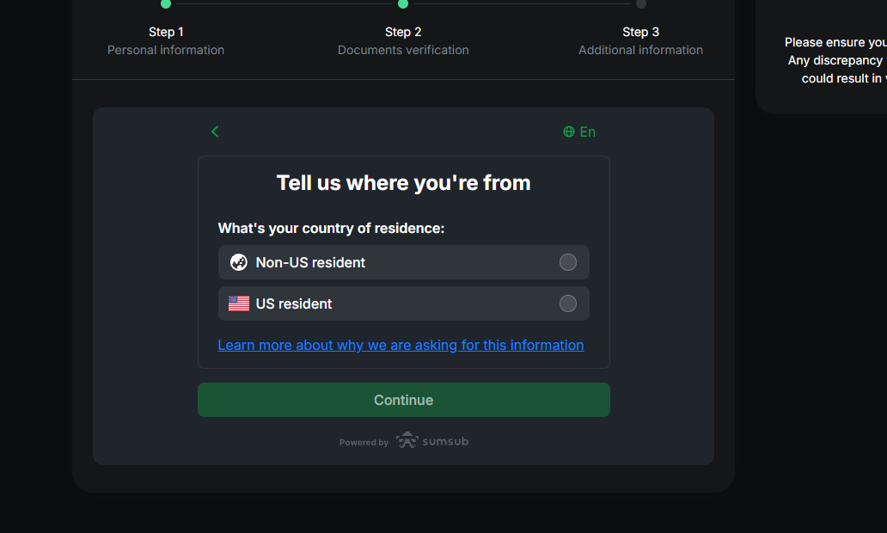Choose the US resident option label

tap(294, 303)
